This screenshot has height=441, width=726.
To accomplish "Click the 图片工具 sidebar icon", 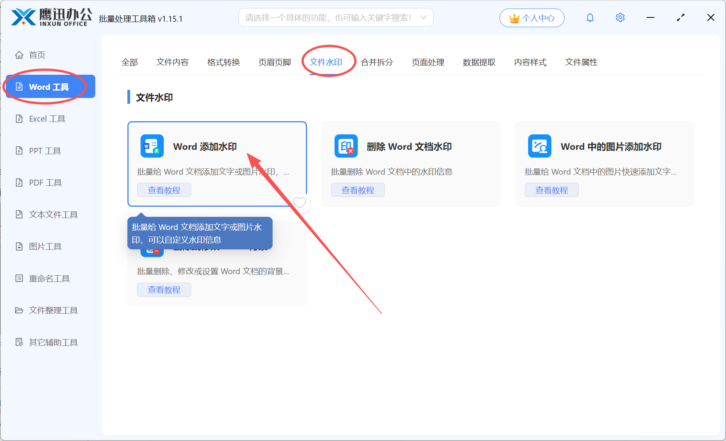I will pyautogui.click(x=19, y=246).
